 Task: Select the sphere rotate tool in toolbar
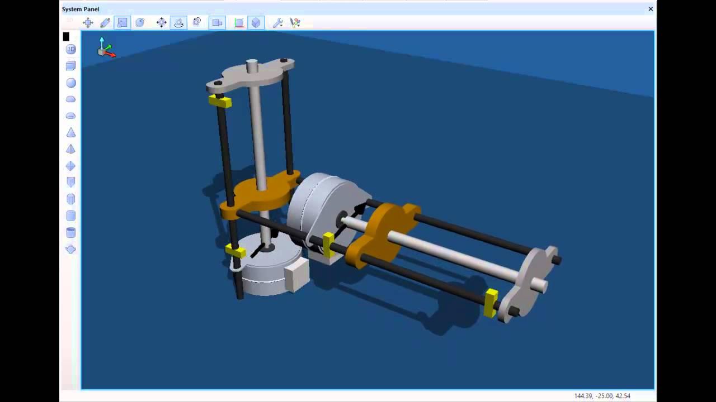(x=140, y=22)
